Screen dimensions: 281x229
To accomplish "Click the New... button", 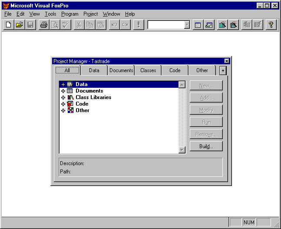I will click(206, 86).
